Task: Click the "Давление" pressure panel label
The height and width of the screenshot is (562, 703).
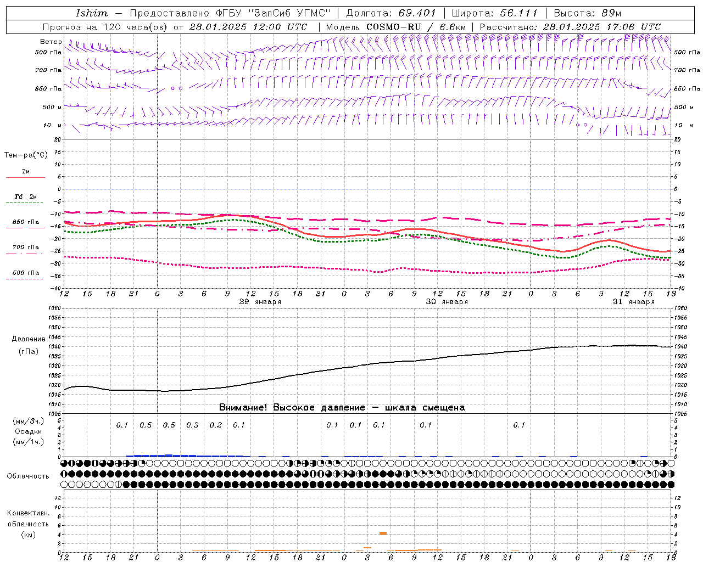Action: [x=29, y=339]
